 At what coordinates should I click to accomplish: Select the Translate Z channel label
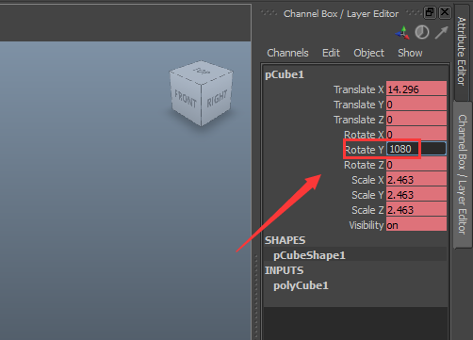point(359,120)
